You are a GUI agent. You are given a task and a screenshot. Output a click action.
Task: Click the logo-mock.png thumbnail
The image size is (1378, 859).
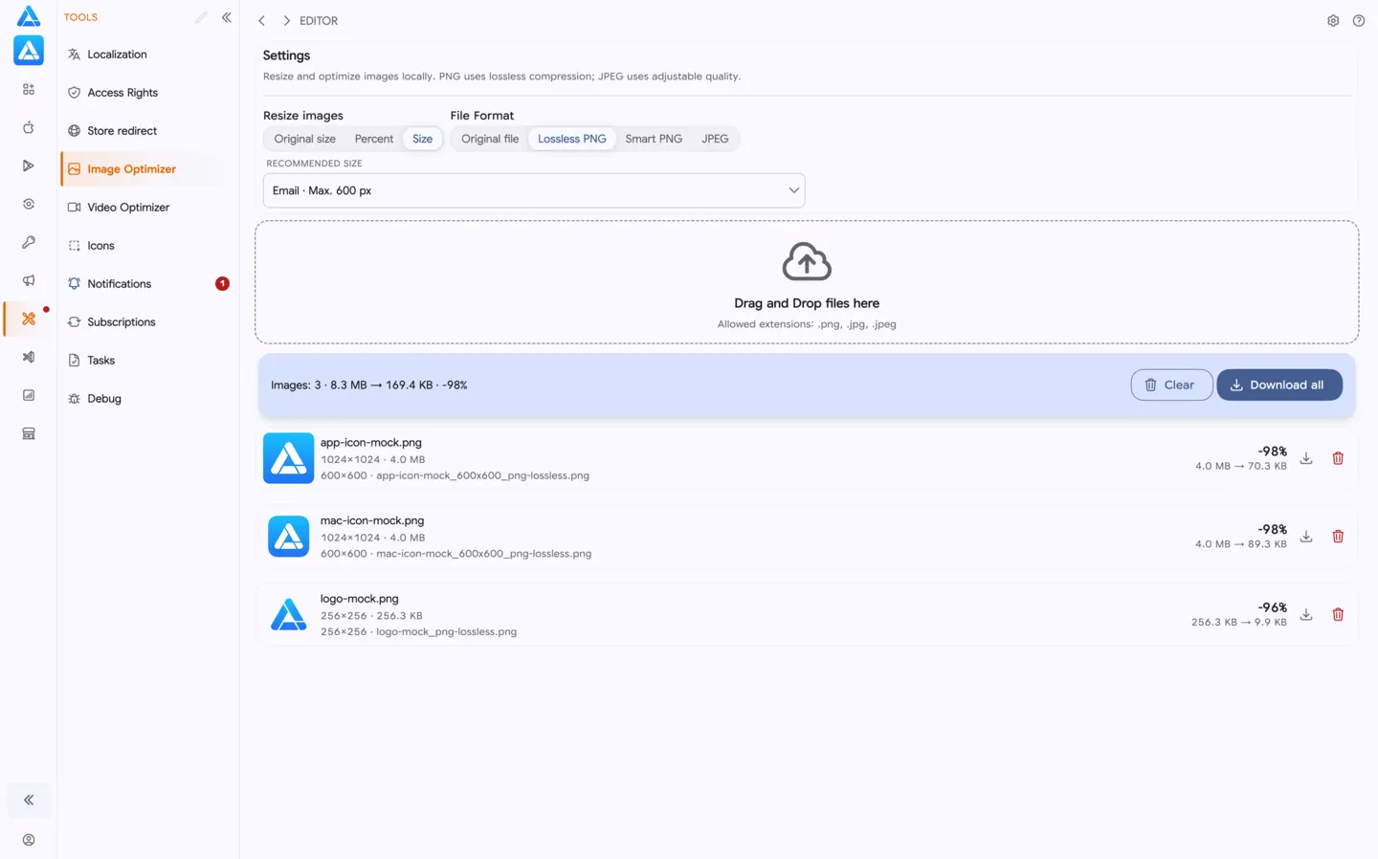coord(288,615)
